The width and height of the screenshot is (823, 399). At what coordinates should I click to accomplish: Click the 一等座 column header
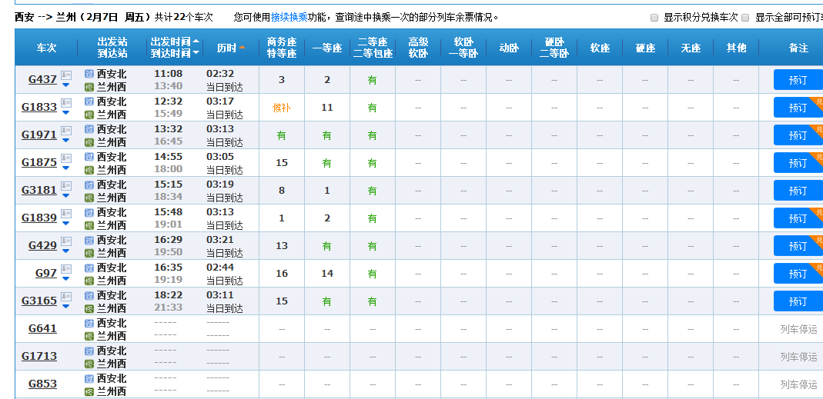327,48
